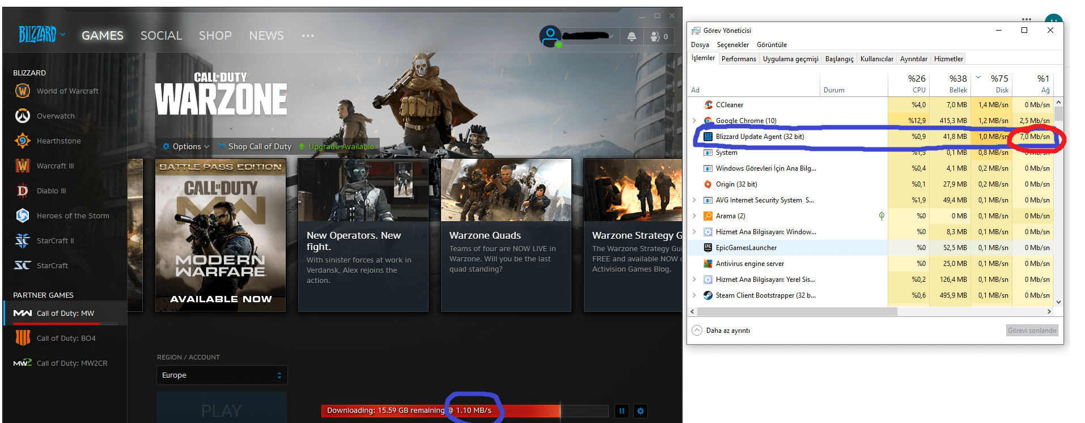Viewport: 1085px width, 423px height.
Task: Open the Region / Account dropdown showing Europe
Action: pos(222,375)
